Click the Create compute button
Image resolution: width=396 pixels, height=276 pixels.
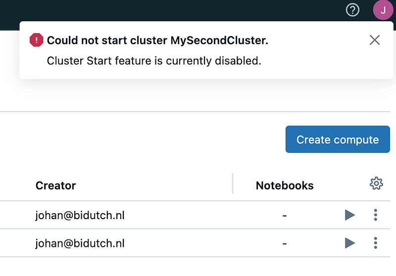(x=338, y=139)
